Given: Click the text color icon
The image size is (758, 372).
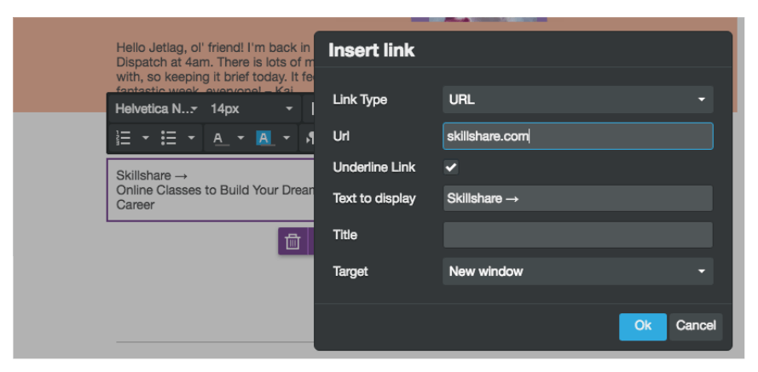Looking at the screenshot, I should click(x=217, y=138).
